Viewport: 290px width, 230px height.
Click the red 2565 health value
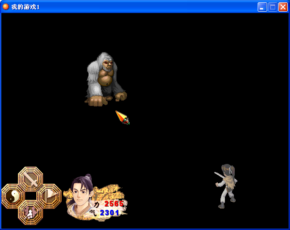tap(114, 204)
